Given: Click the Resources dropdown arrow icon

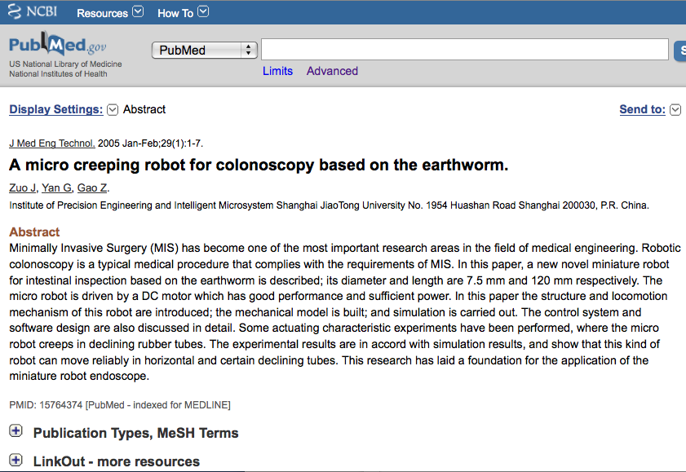Looking at the screenshot, I should (x=138, y=11).
